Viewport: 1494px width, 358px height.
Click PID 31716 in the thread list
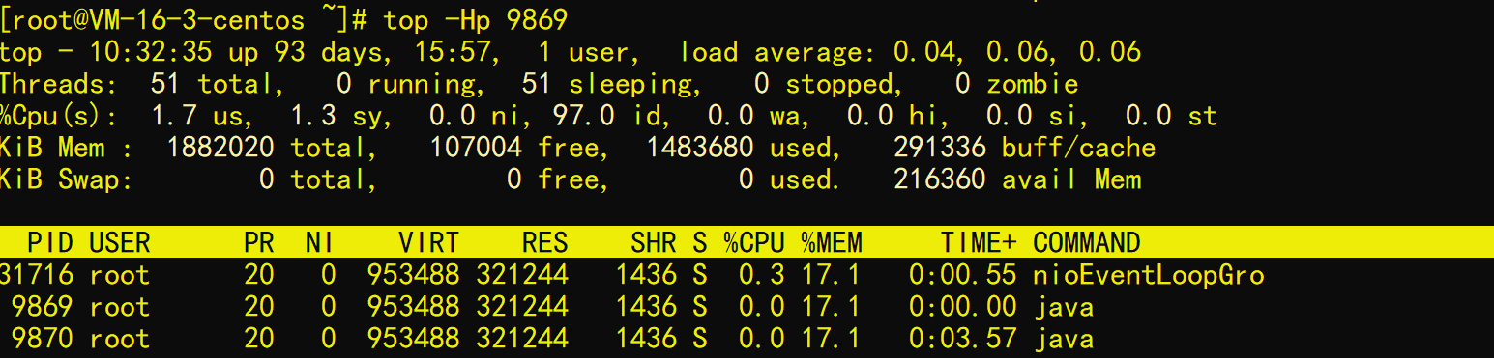pyautogui.click(x=36, y=275)
